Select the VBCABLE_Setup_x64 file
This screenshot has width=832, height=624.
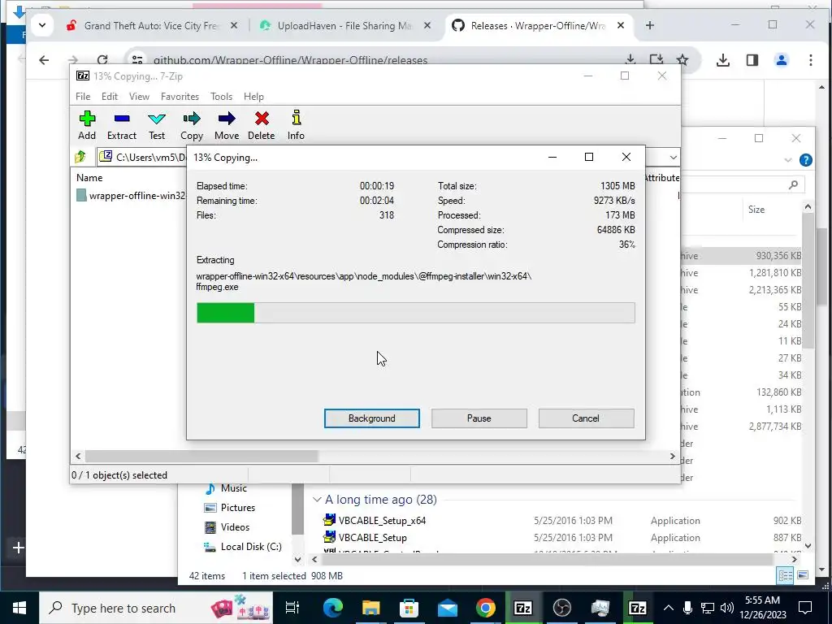(382, 521)
